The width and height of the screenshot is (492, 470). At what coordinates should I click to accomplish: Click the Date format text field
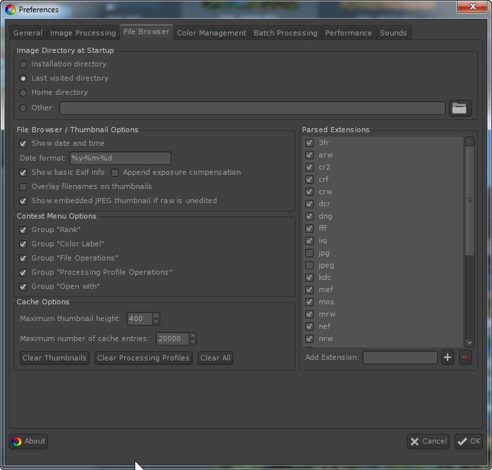(x=120, y=159)
